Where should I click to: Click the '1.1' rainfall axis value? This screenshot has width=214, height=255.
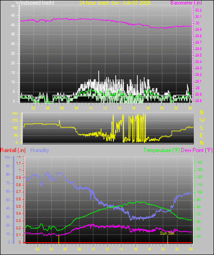pos(18,163)
